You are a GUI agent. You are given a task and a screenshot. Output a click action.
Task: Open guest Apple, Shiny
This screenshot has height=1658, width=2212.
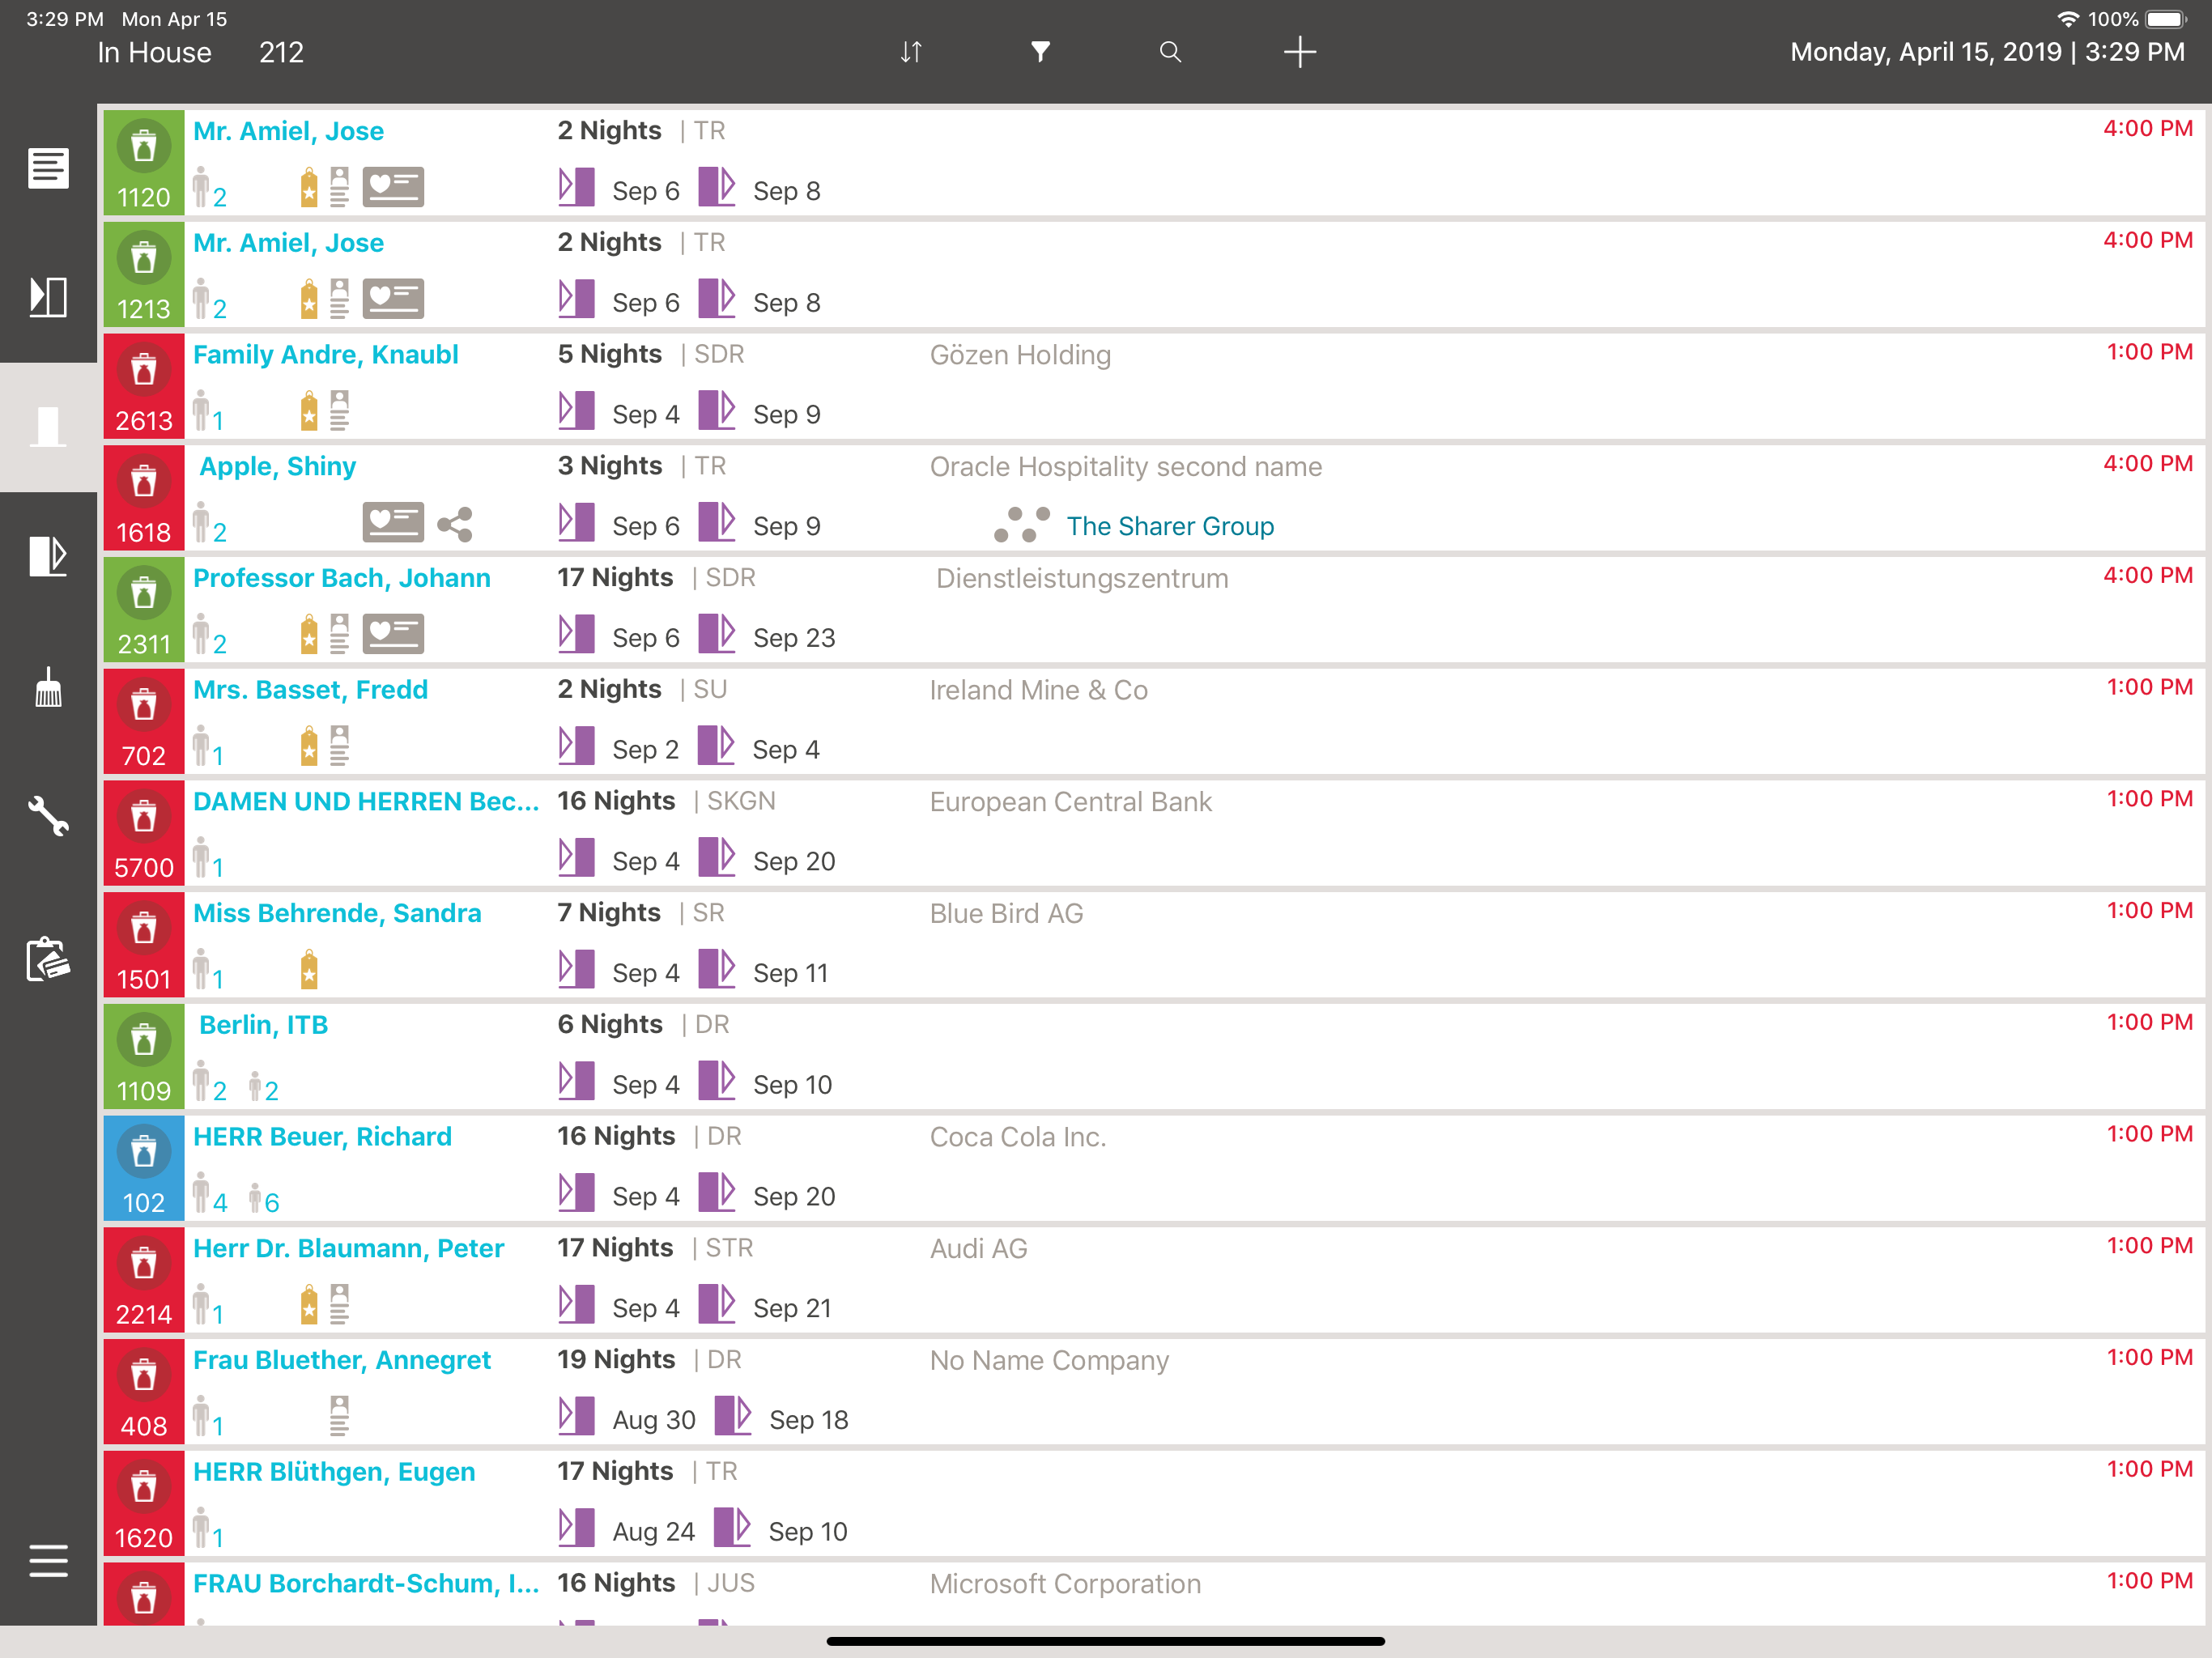coord(277,467)
